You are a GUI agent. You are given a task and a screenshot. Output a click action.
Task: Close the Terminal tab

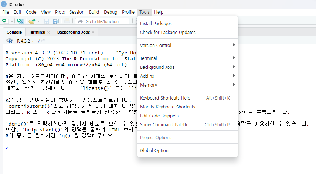point(48,32)
